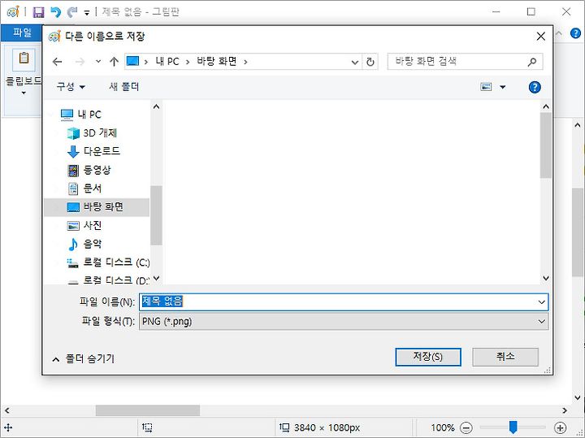
Task: Click the file list scroll up arrow
Action: [546, 107]
